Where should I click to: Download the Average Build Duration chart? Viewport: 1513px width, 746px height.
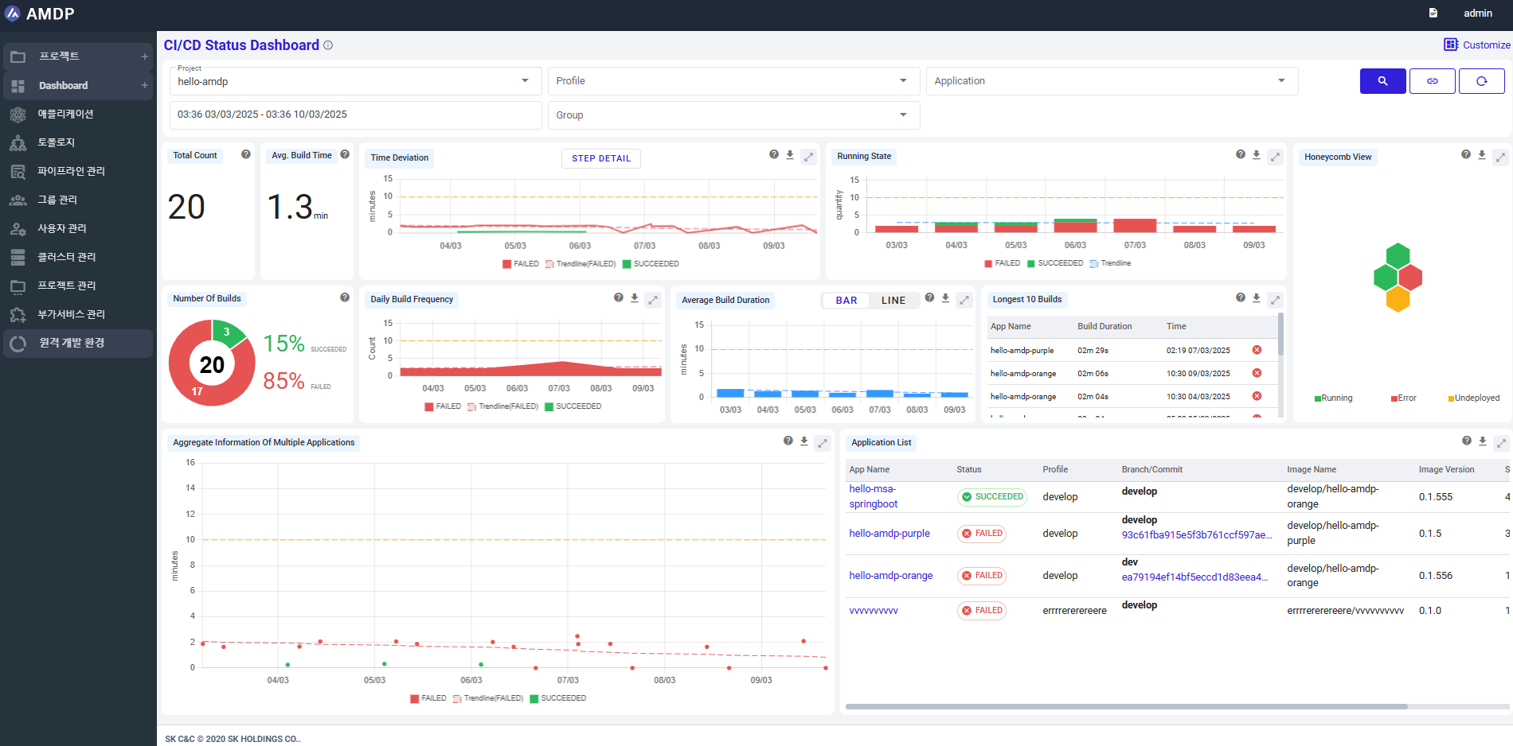pyautogui.click(x=945, y=298)
